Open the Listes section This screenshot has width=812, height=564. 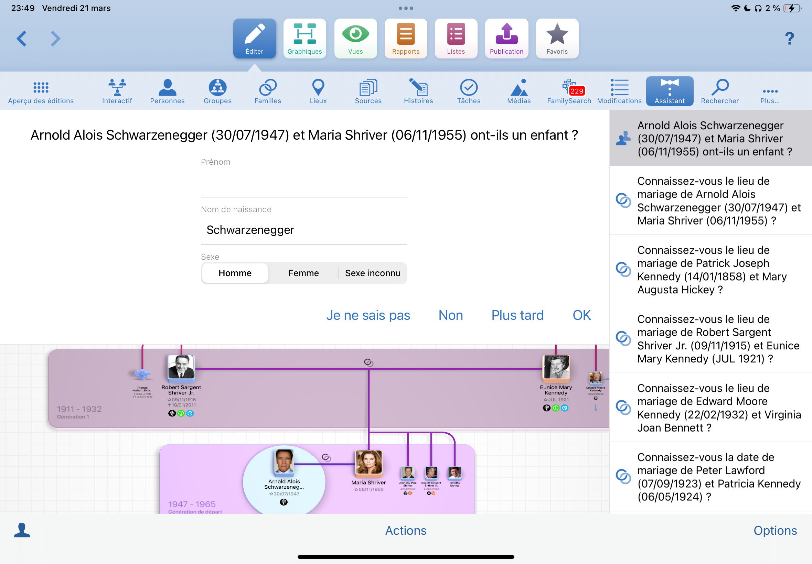[456, 39]
